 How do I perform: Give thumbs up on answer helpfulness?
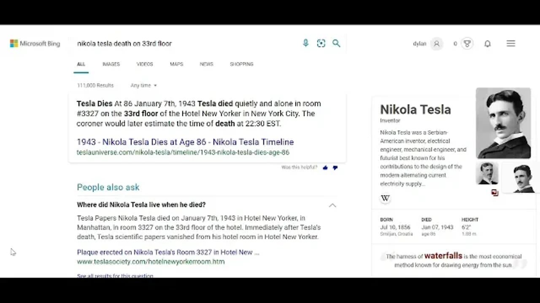[325, 167]
